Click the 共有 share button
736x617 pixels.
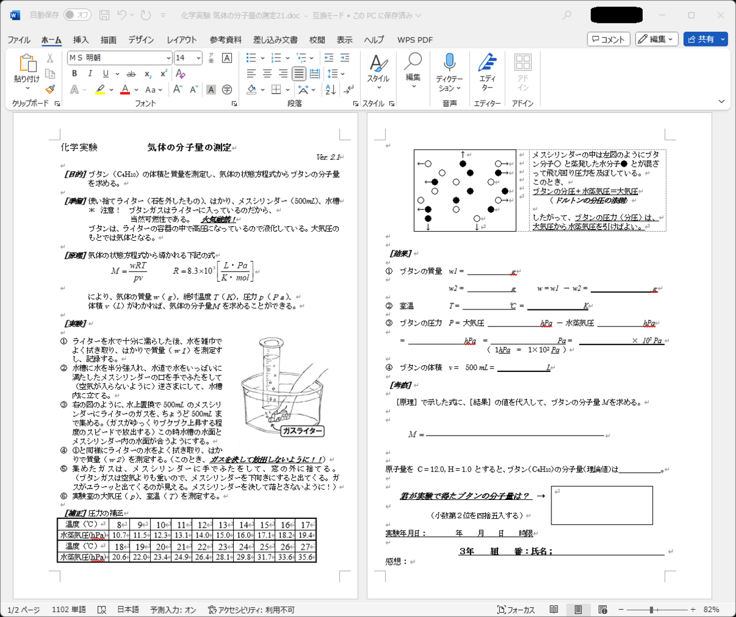(x=700, y=39)
